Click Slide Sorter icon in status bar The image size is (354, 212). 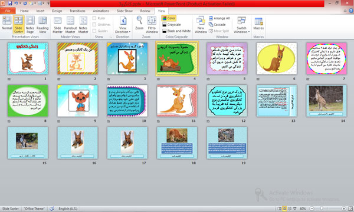click(x=284, y=208)
